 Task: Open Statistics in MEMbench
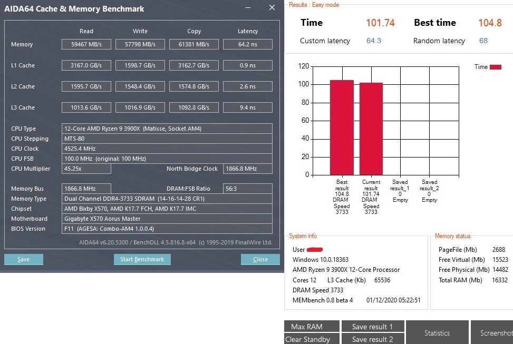[437, 332]
